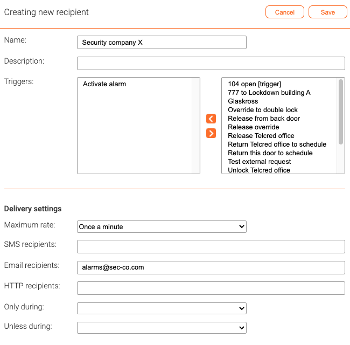Click the left arrow to add trigger
Viewport: 350px width, 345px height.
point(211,119)
